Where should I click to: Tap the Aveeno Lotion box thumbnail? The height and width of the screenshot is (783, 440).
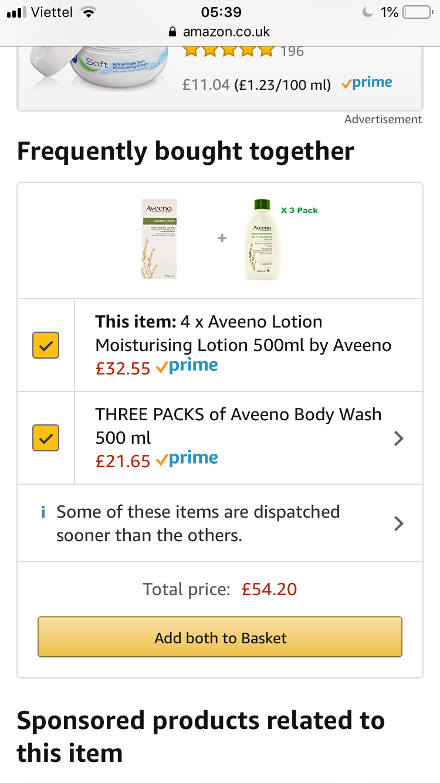tap(160, 239)
